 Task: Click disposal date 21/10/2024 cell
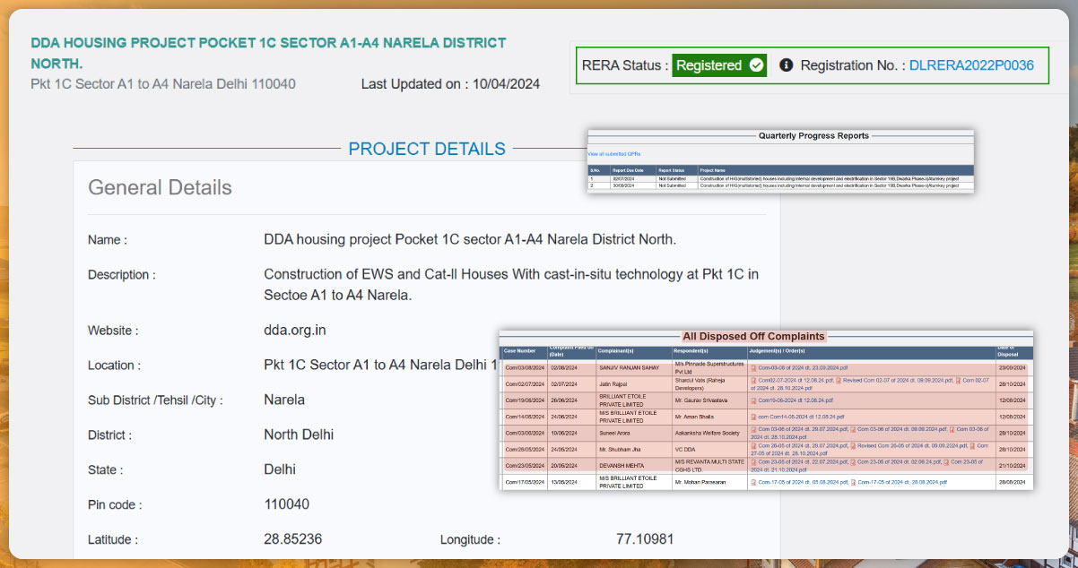tap(1013, 466)
